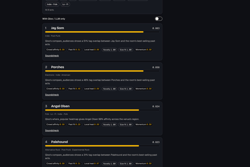Screen dimensions: 250x167
Task: Open Soundcheck link for Jay Som
Action: (x=52, y=56)
